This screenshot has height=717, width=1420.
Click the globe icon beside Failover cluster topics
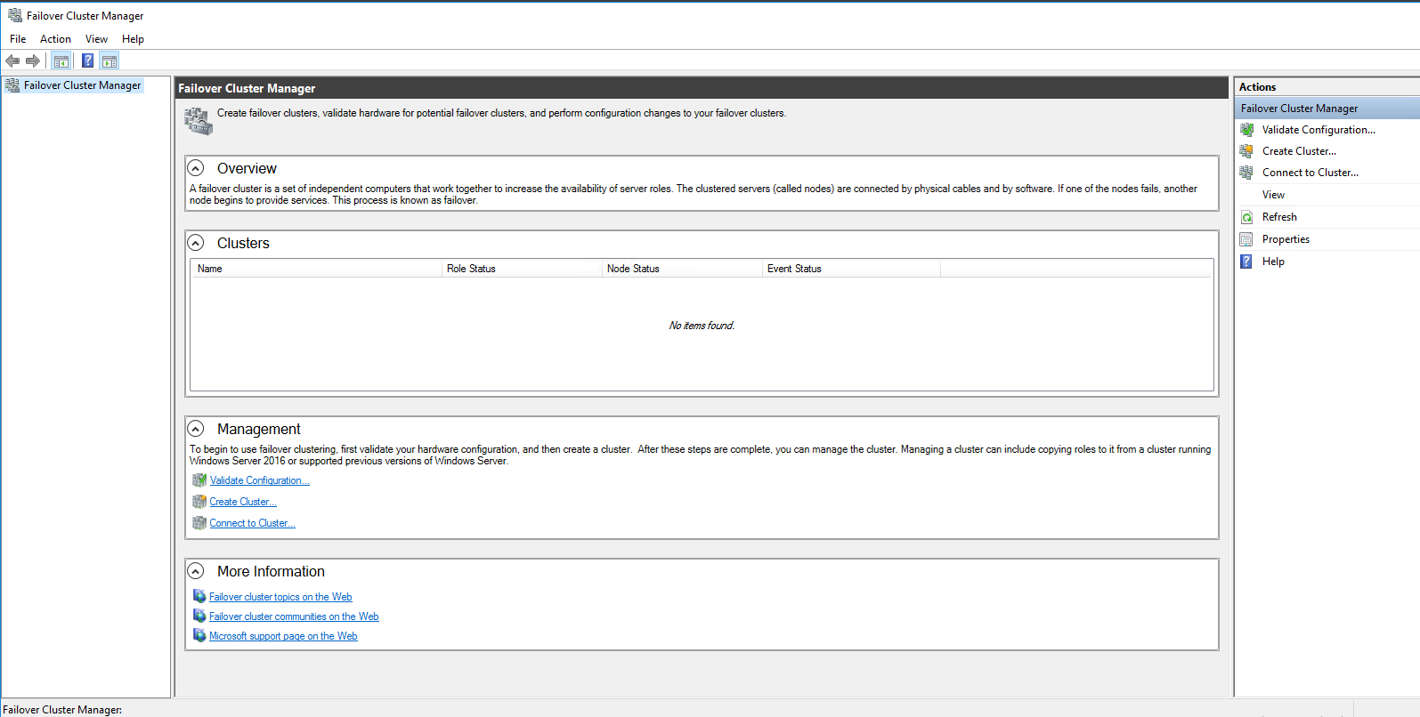point(199,596)
